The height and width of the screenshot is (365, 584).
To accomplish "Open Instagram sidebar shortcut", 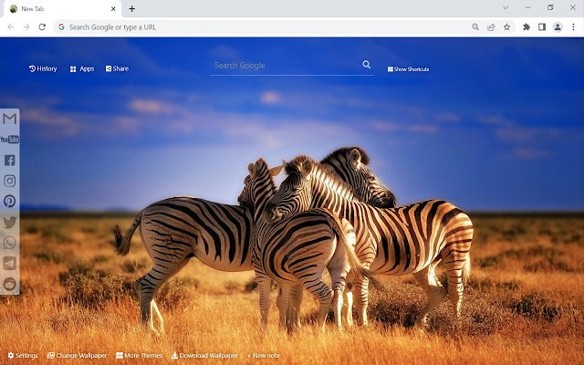I will pos(10,181).
